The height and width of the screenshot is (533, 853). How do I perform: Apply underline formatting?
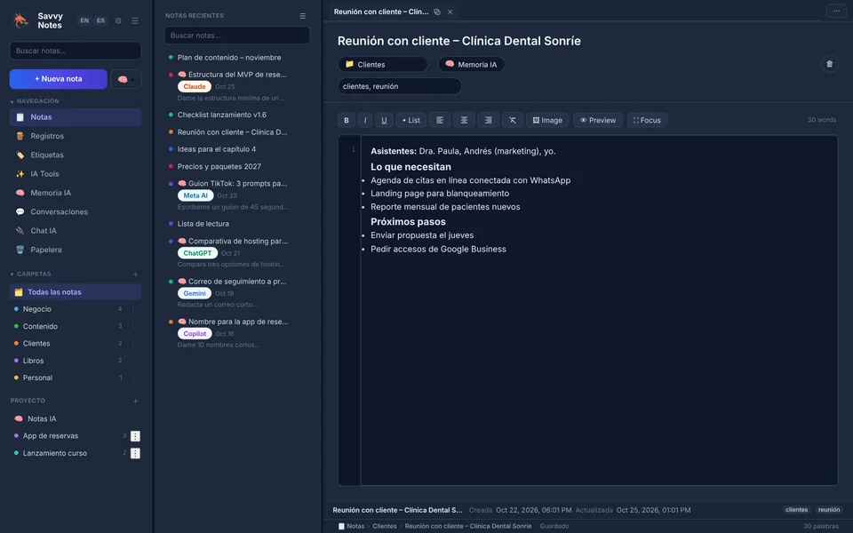point(384,120)
